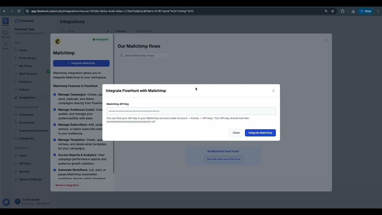382x215 pixels.
Task: Click the Integrations plug icon
Action: (x=16, y=98)
